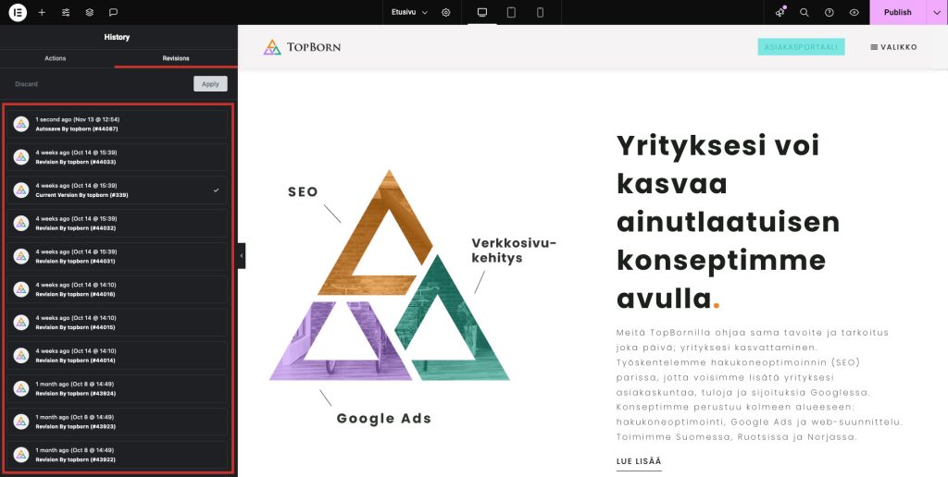Switch to mobile preview mode
The height and width of the screenshot is (477, 948).
540,12
